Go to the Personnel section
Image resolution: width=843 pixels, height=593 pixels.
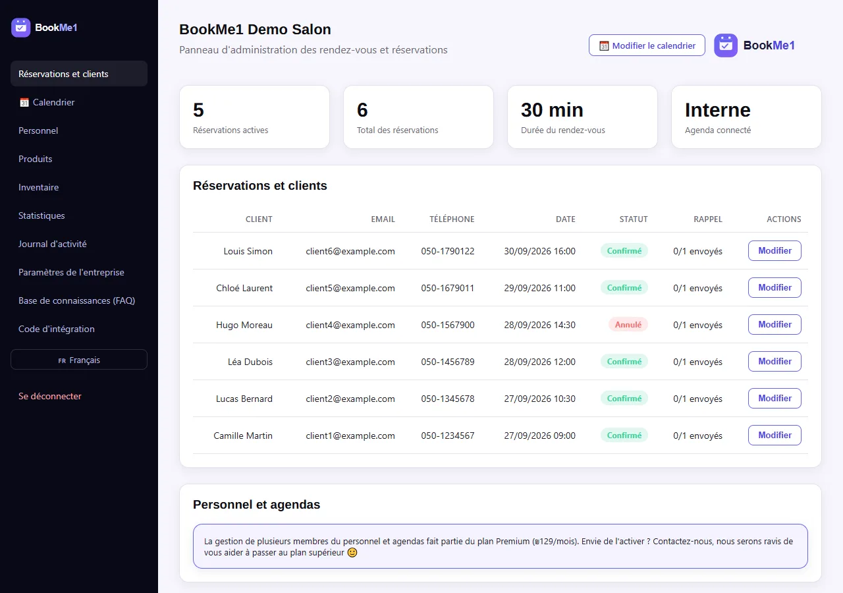tap(79, 130)
